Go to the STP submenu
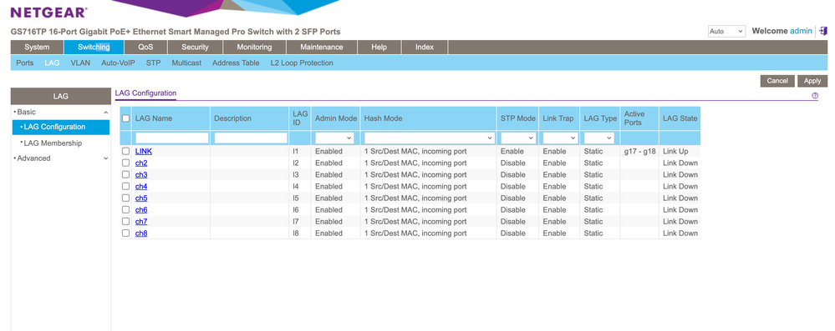This screenshot has height=331, width=835. coord(153,63)
